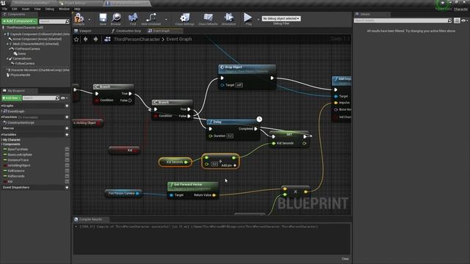Open the File menu
470x264 pixels.
(x=5, y=9)
